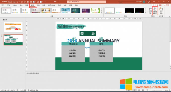Screen dimensions: 171x92
Task: Click the Record (录制) button
Action: point(159,5)
